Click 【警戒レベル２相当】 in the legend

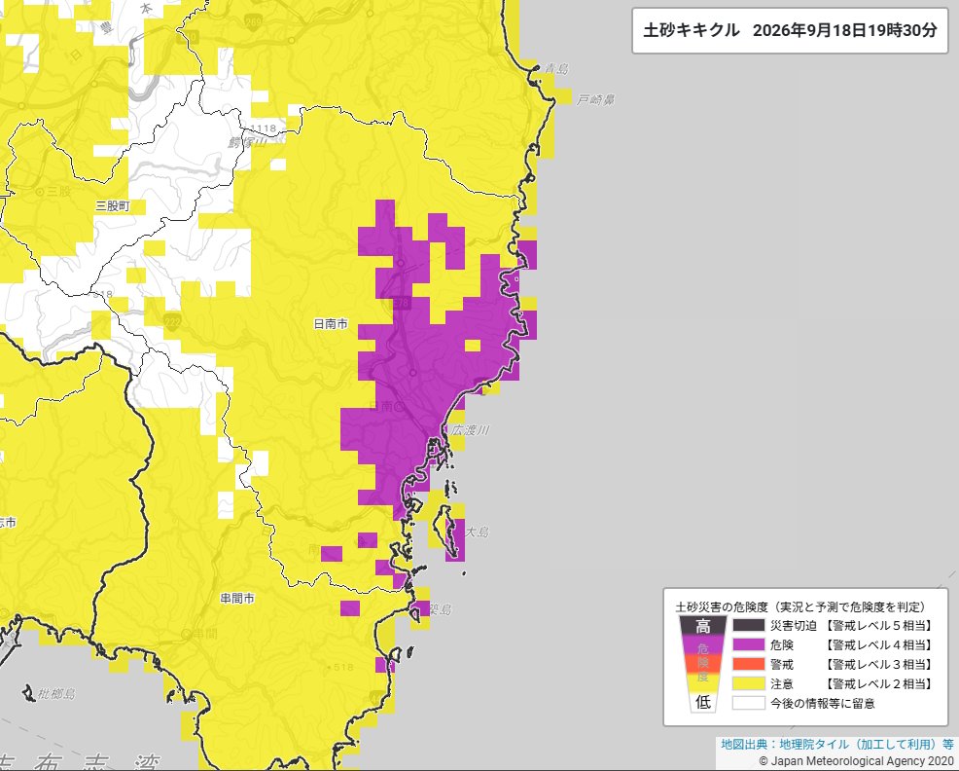click(877, 683)
